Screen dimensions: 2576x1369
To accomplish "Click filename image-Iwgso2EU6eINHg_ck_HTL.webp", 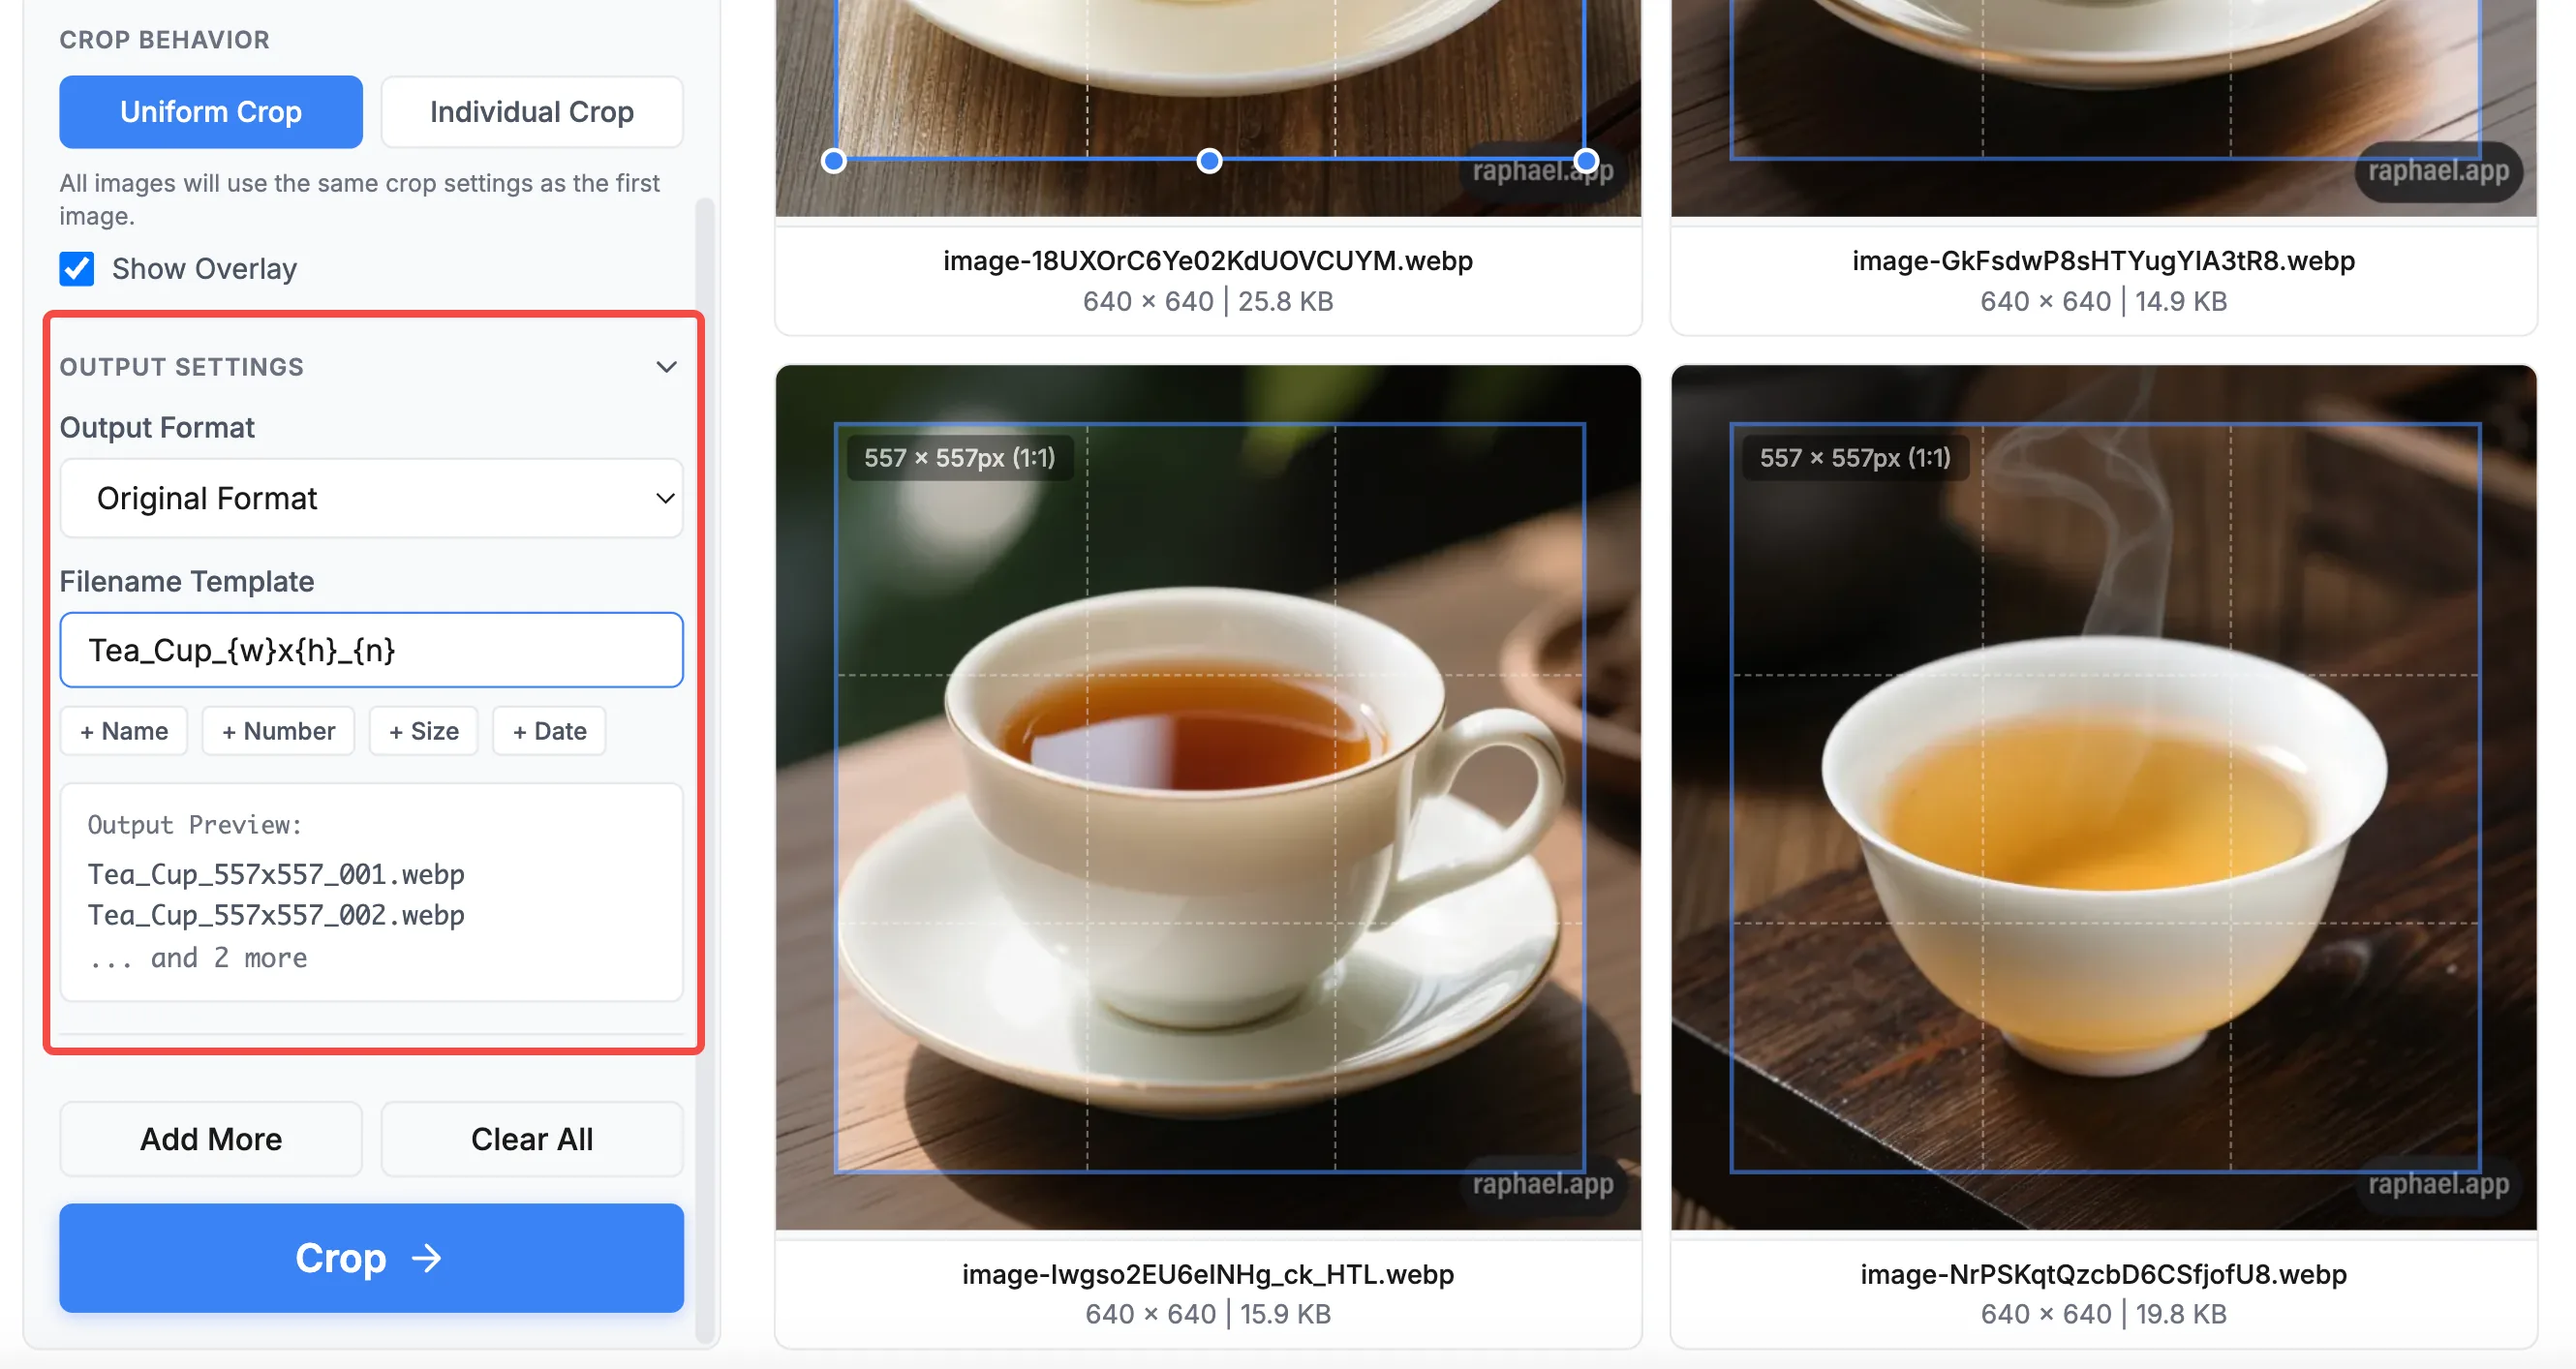I will tap(1207, 1274).
